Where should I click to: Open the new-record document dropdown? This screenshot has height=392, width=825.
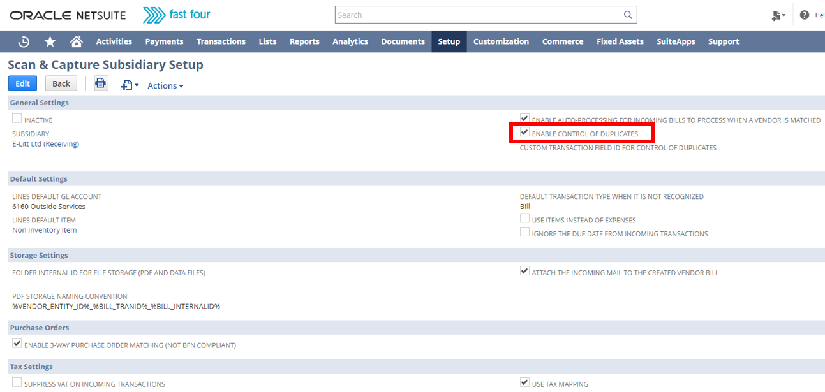tap(130, 85)
